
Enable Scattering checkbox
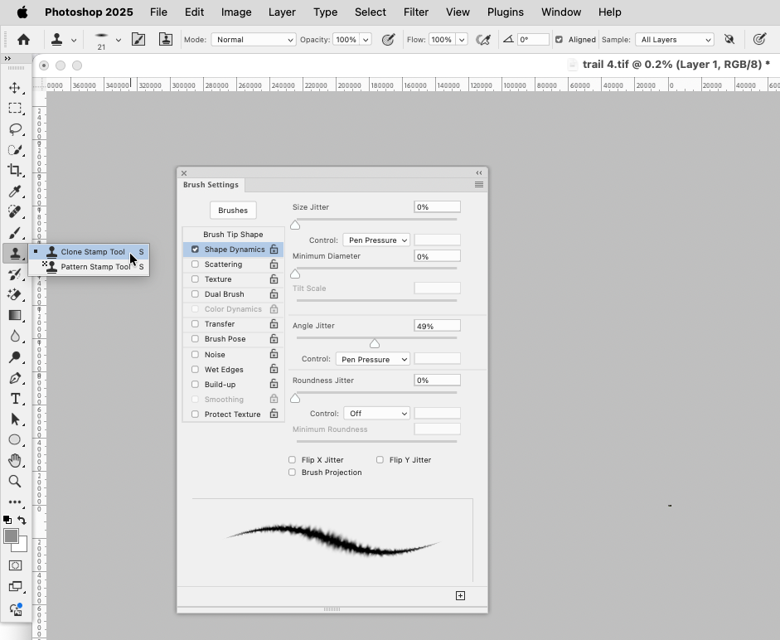[195, 264]
